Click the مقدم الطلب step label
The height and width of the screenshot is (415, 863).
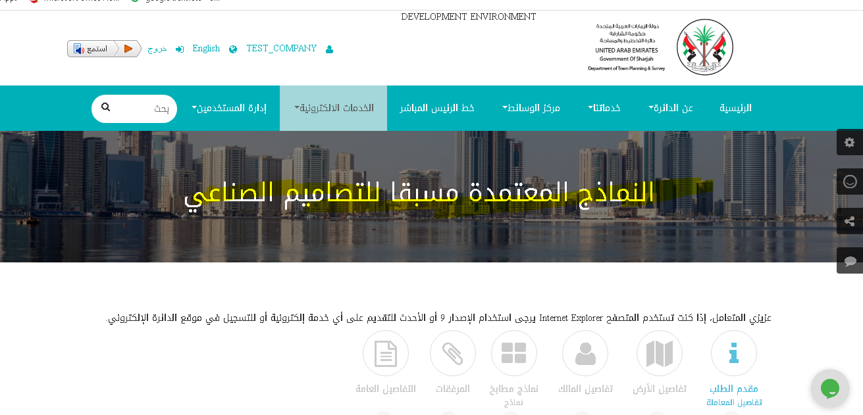tap(734, 389)
